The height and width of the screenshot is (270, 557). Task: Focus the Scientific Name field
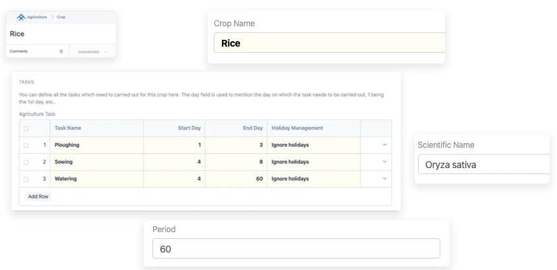[x=483, y=164]
